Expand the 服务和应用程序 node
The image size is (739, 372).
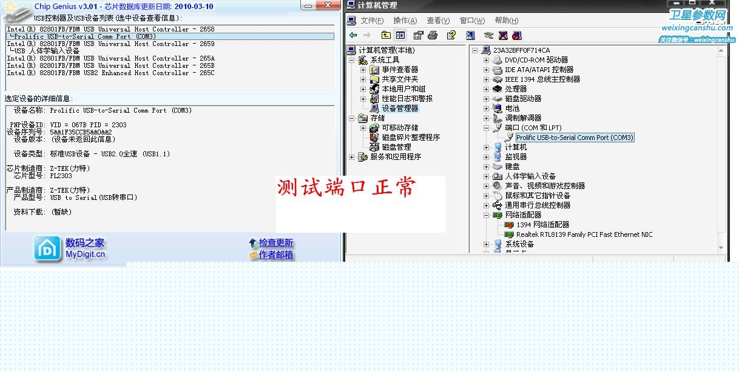352,157
